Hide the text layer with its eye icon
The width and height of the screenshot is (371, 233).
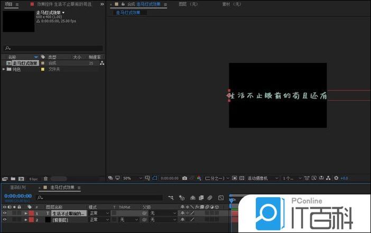5,213
